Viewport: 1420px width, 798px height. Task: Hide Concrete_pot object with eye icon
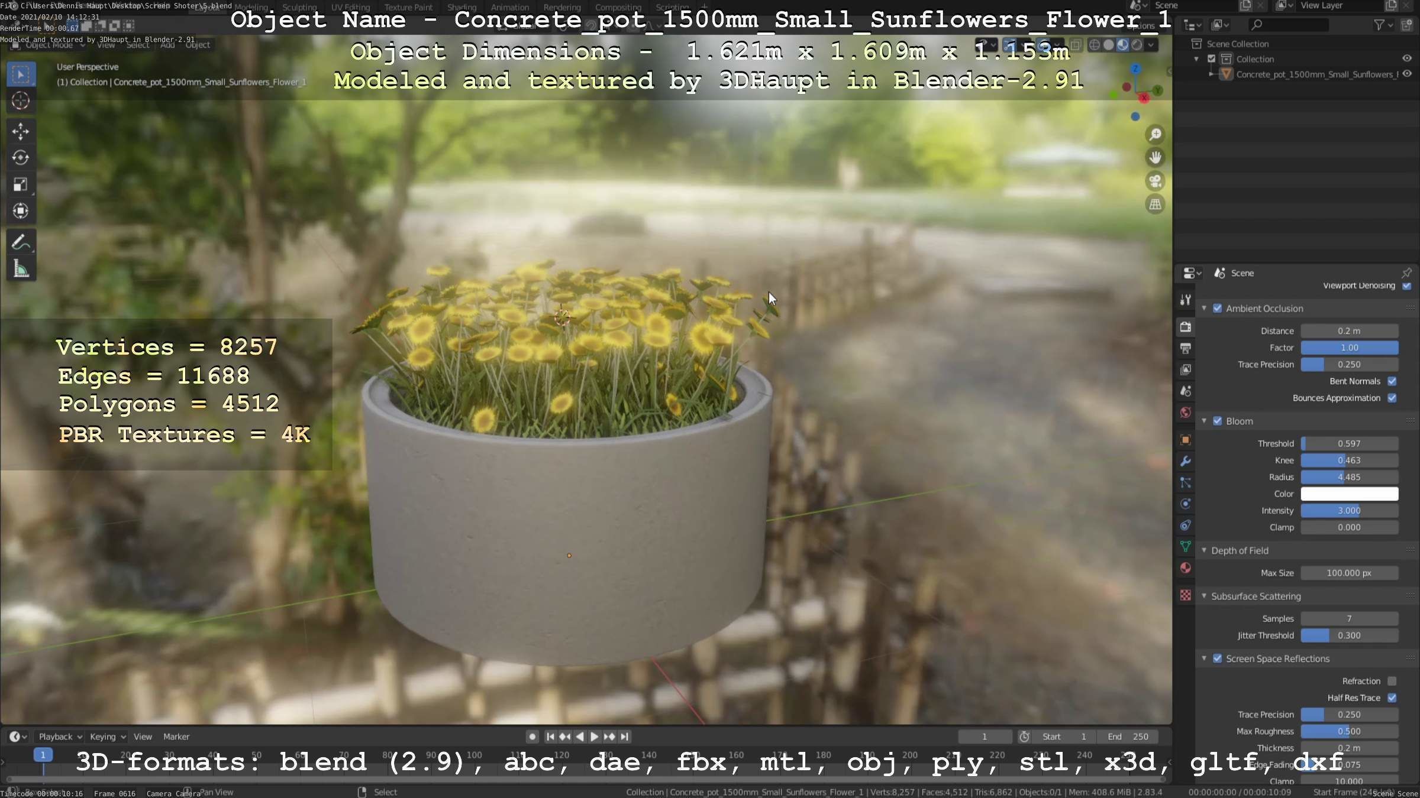[1406, 74]
